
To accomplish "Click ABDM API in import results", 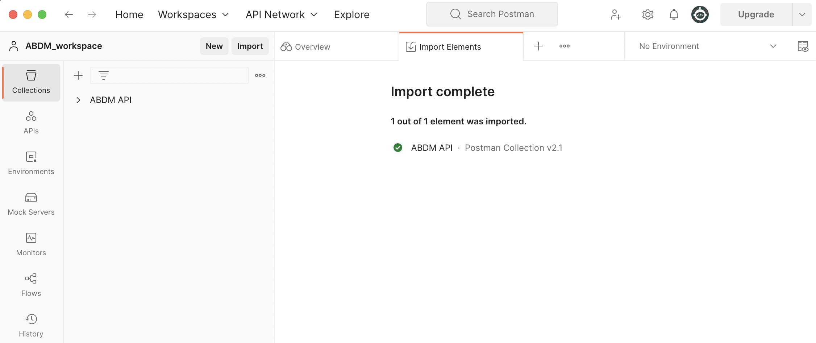I will [432, 148].
